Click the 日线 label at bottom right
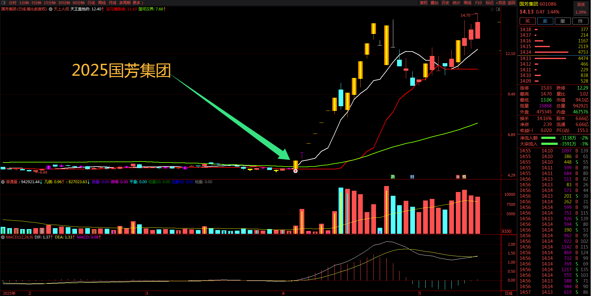This screenshot has height=296, width=591. [509, 293]
